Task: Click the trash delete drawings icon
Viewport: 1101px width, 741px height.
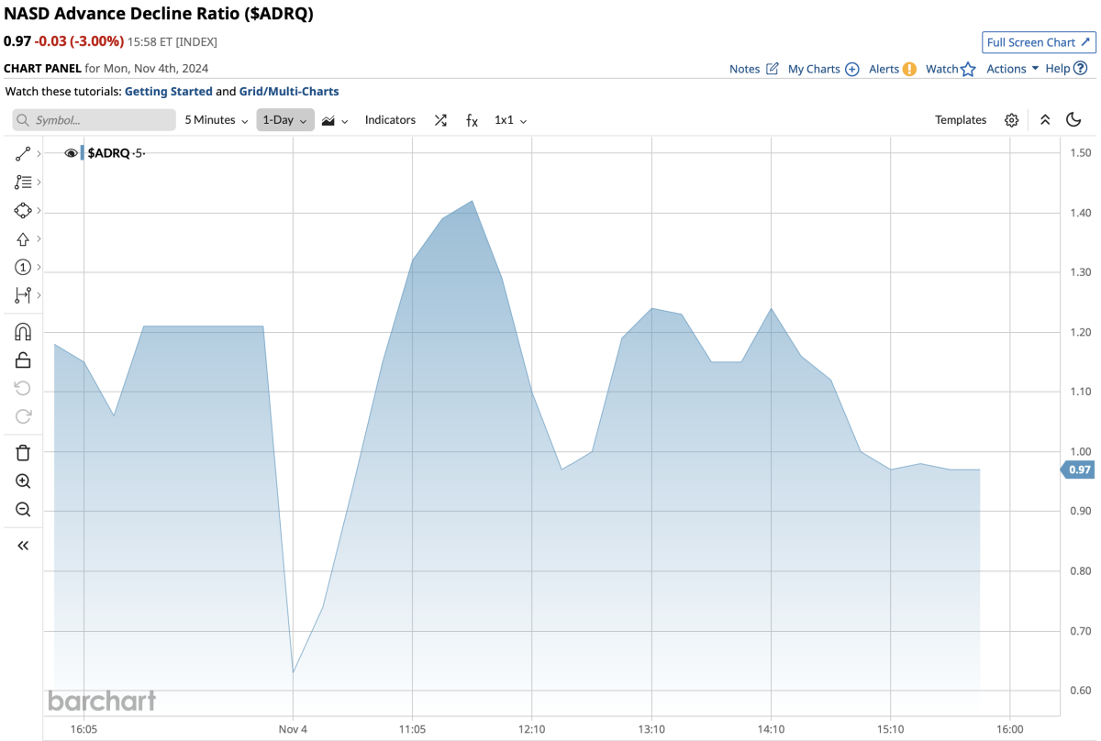Action: point(23,452)
